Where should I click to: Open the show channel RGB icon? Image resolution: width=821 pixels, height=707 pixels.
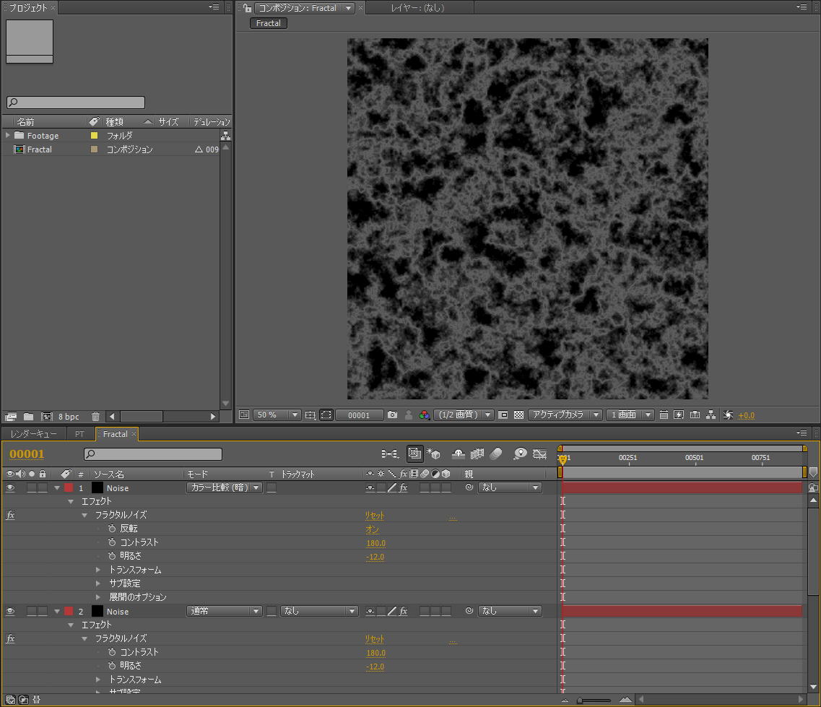(425, 415)
